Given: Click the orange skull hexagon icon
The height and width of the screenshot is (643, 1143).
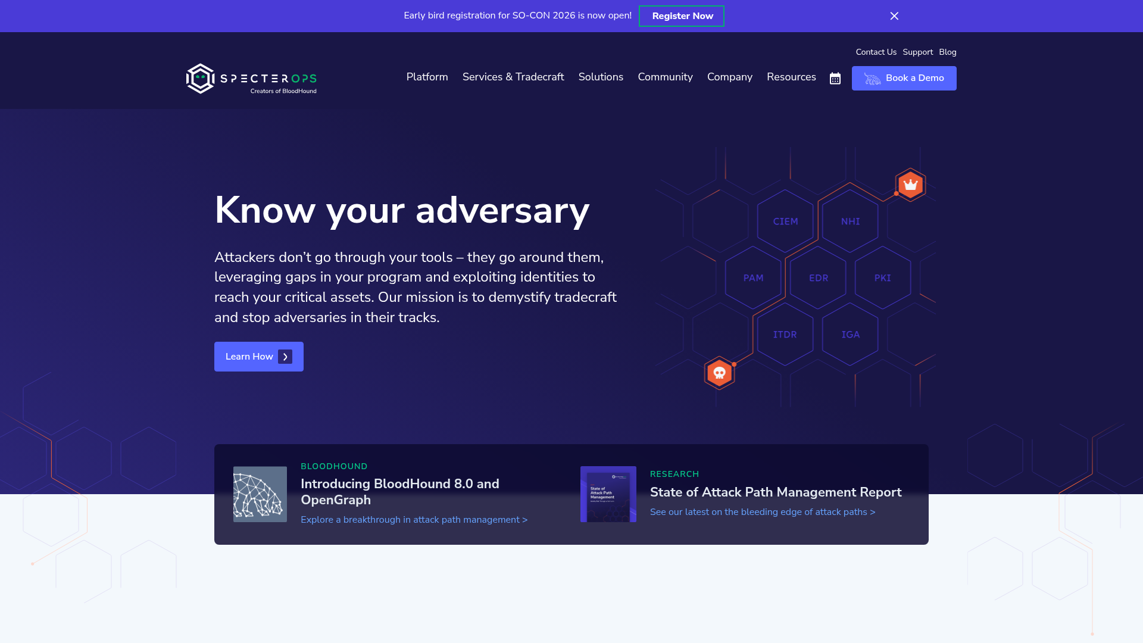Looking at the screenshot, I should click(720, 373).
